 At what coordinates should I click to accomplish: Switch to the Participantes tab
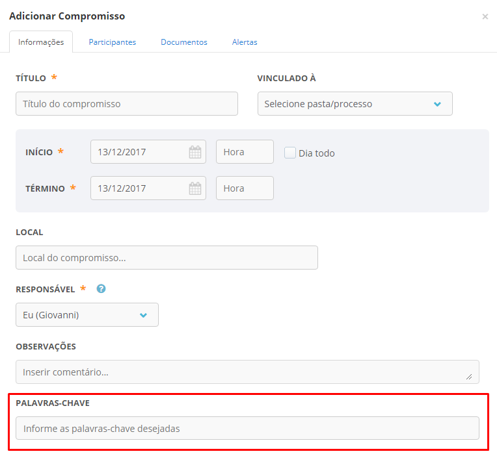pos(112,42)
